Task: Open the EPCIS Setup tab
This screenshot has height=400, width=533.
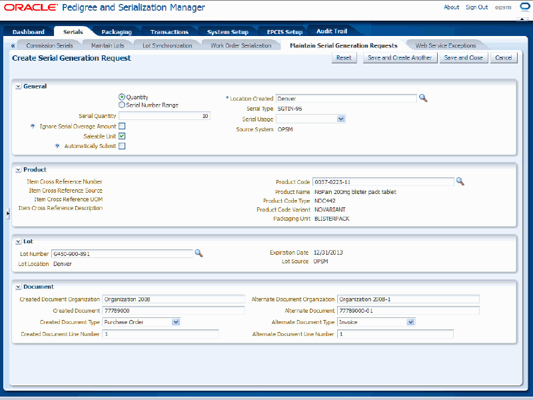Action: click(x=284, y=31)
